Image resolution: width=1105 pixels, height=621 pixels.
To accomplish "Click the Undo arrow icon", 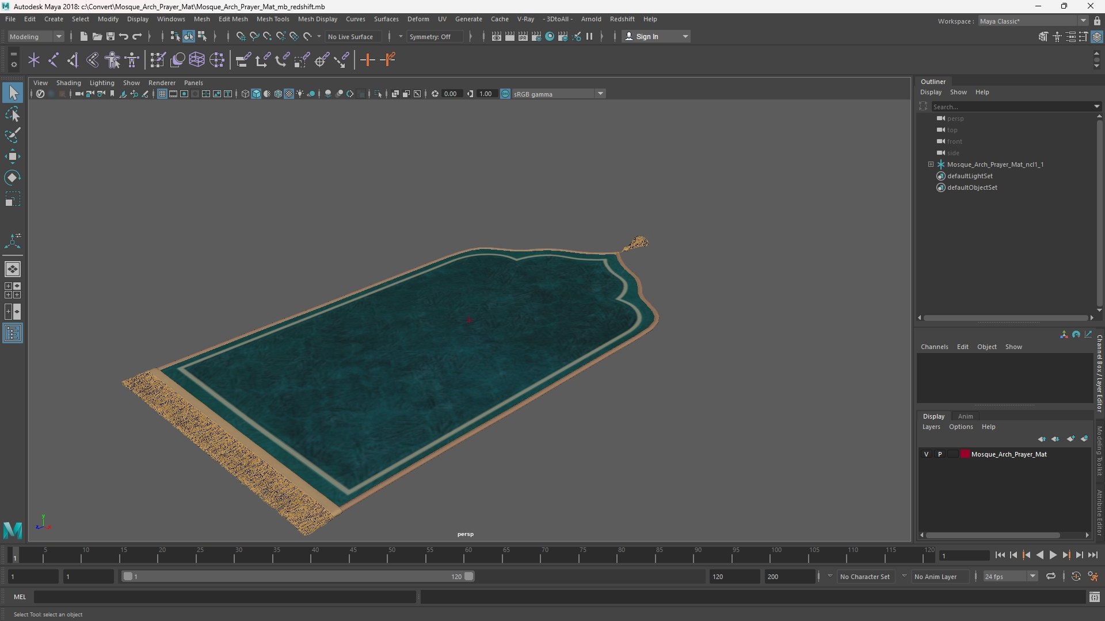I will click(x=124, y=37).
